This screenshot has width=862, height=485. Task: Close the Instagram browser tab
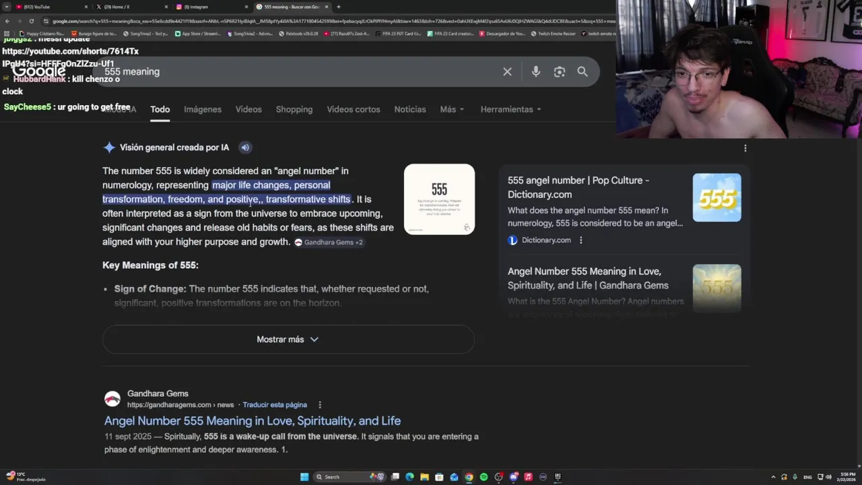point(246,7)
